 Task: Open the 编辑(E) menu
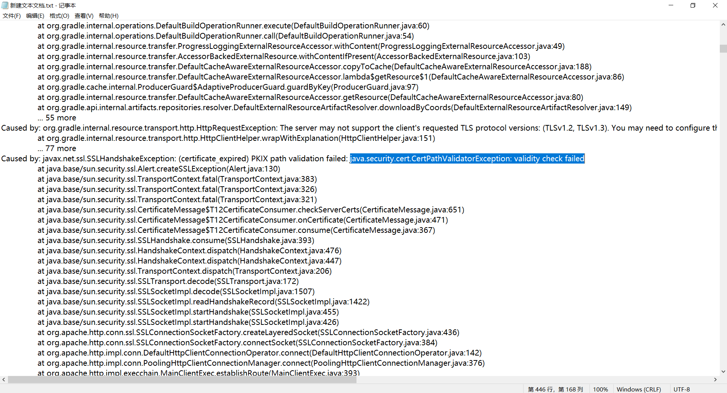(35, 16)
